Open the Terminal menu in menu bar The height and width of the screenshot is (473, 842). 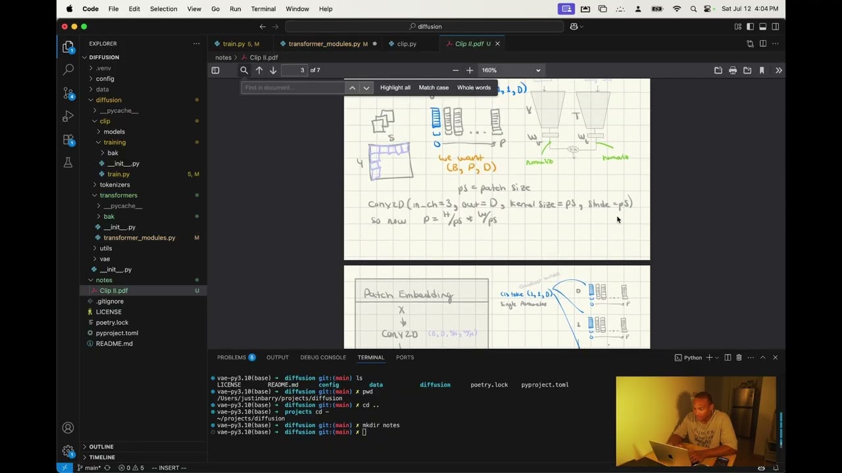[263, 9]
